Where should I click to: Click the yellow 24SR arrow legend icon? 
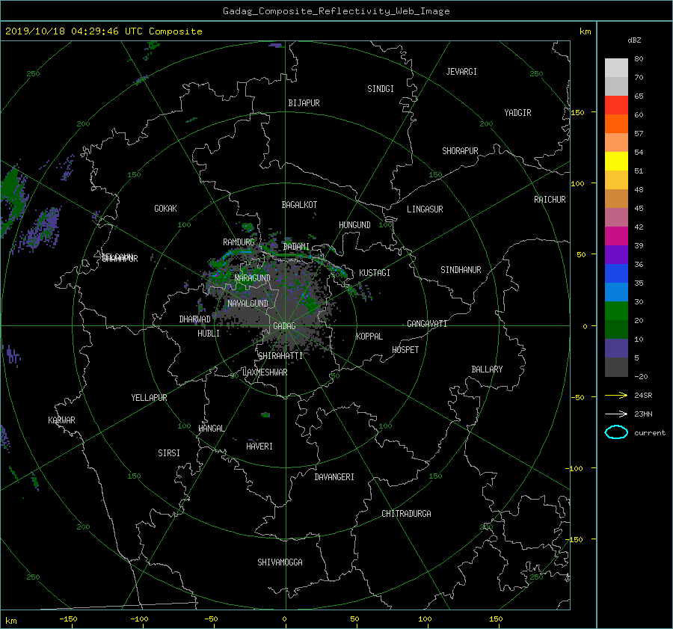click(x=616, y=395)
